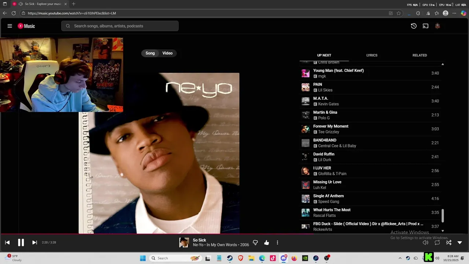469x264 pixels.
Task: Click the BAND4BAND queue thumbnail
Action: point(306,143)
